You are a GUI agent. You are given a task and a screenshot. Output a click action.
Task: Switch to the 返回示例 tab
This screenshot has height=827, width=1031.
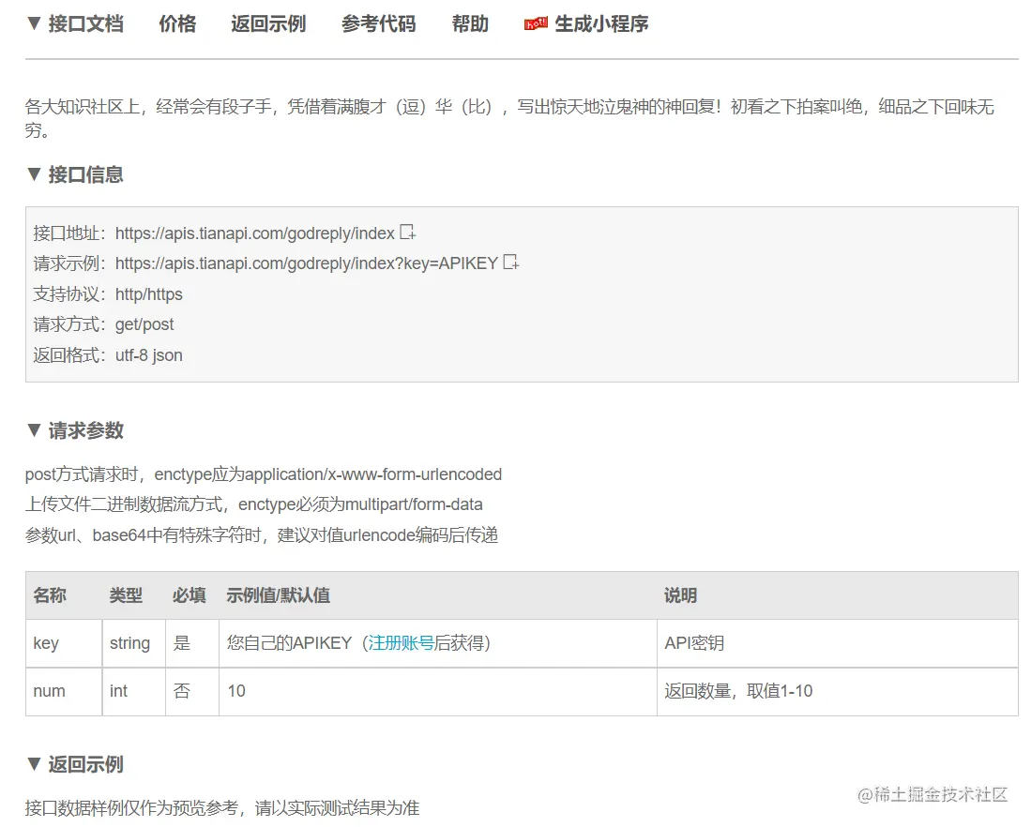[x=268, y=23]
